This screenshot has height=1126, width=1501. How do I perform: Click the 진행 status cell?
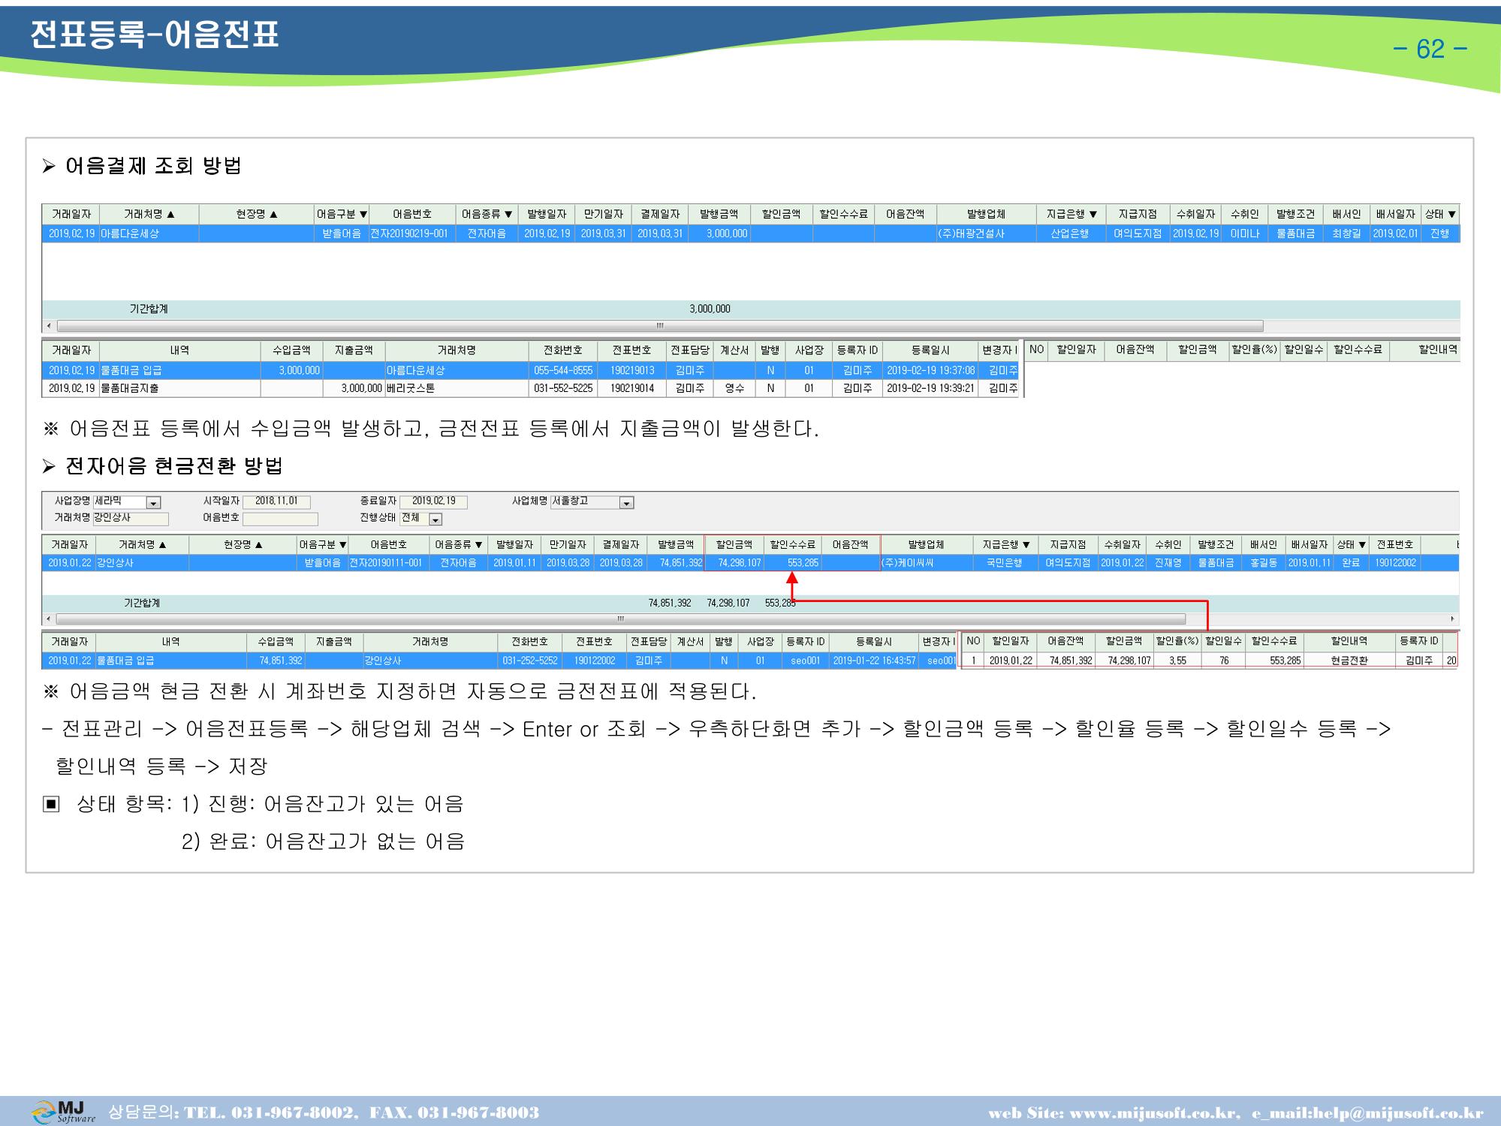pos(1439,233)
